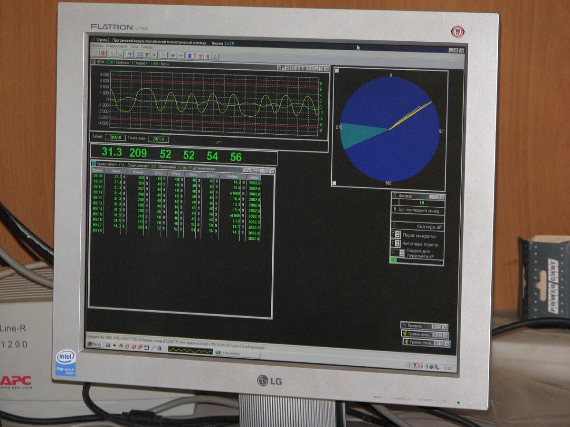Click the Забой value field 2082.0
The height and width of the screenshot is (427, 570).
[115, 137]
